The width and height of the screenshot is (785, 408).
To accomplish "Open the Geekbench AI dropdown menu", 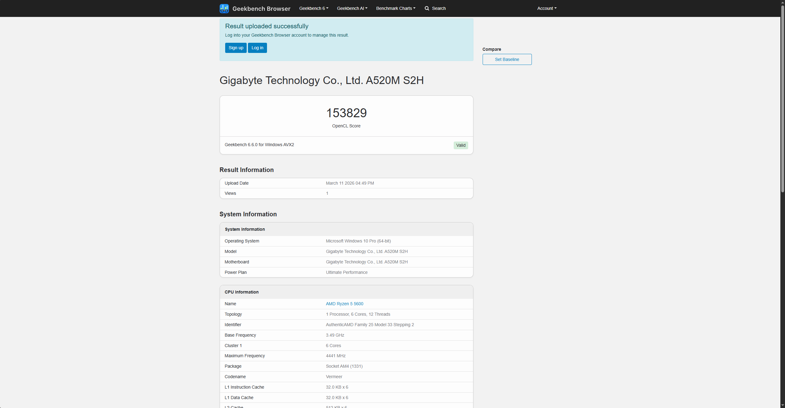I will [x=352, y=8].
